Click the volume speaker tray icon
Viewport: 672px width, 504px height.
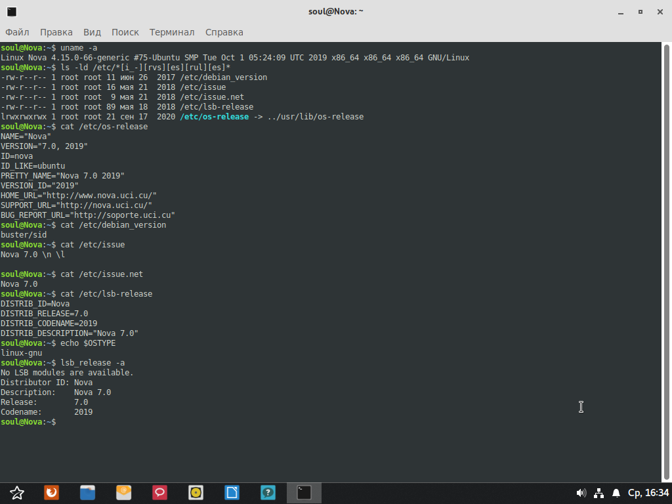pyautogui.click(x=581, y=493)
